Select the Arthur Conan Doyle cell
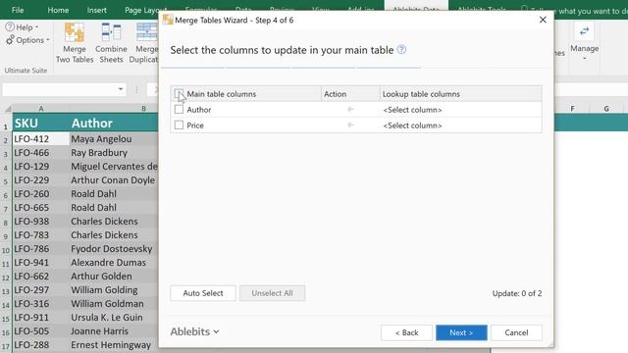 point(114,180)
